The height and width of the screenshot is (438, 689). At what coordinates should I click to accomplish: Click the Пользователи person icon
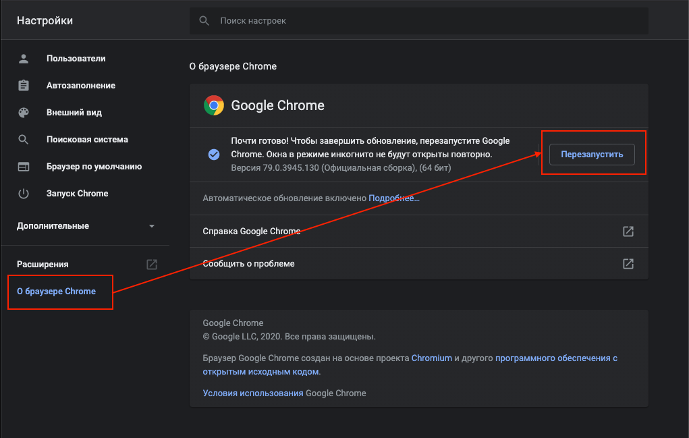pyautogui.click(x=24, y=59)
